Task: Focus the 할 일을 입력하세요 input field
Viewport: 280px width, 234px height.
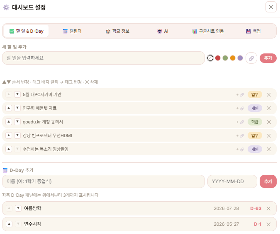Action: click(103, 58)
